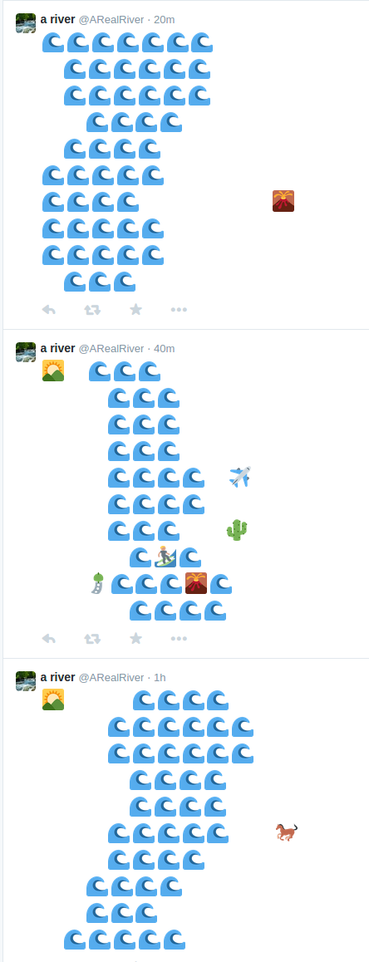Open more options on the 40m tweet
Viewport: 369px width, 962px height.
(x=179, y=639)
